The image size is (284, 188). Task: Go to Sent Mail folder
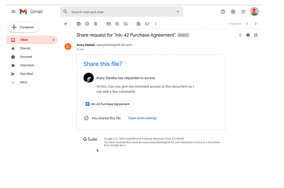coord(27,74)
